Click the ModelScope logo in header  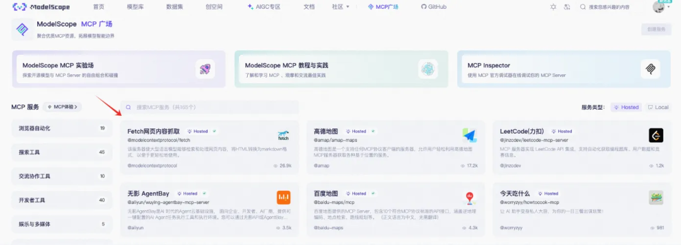point(41,7)
